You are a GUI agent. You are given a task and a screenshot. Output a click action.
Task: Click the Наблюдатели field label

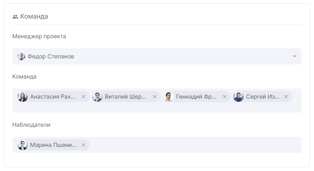point(31,125)
